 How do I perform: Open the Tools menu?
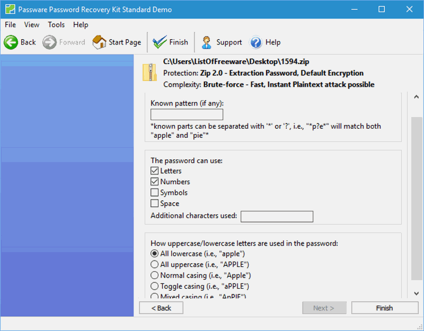click(x=56, y=24)
